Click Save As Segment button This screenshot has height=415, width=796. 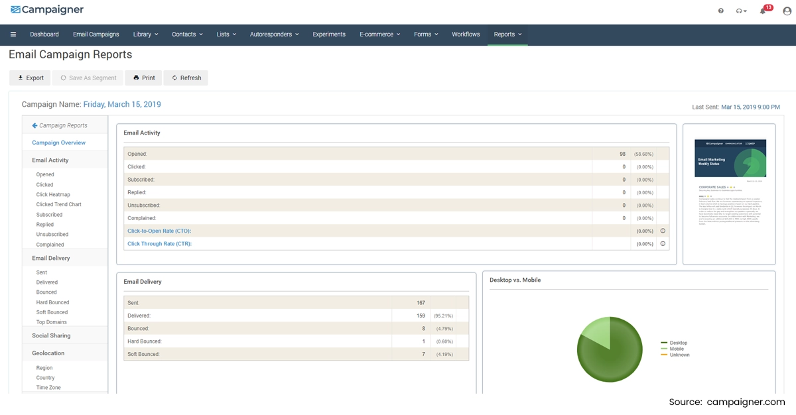pyautogui.click(x=88, y=78)
